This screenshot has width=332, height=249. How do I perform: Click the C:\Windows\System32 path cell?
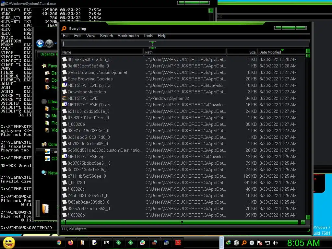click(167, 98)
